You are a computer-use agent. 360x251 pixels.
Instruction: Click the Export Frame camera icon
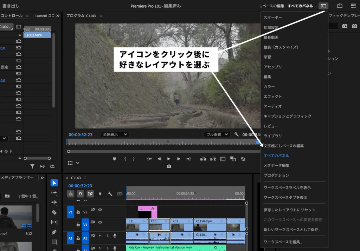click(169, 166)
